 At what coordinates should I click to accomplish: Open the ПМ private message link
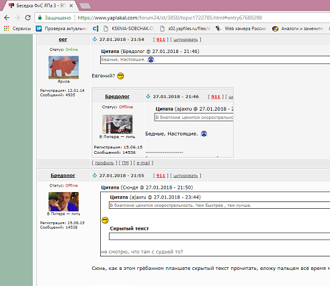pos(125,163)
